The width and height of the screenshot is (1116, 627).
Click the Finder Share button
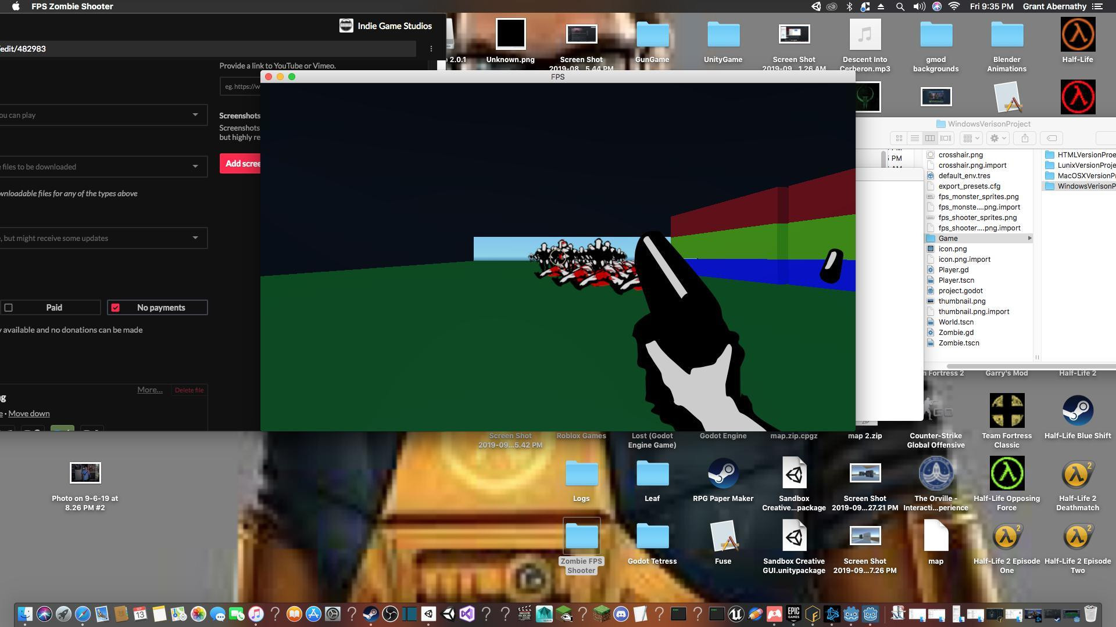click(1025, 138)
